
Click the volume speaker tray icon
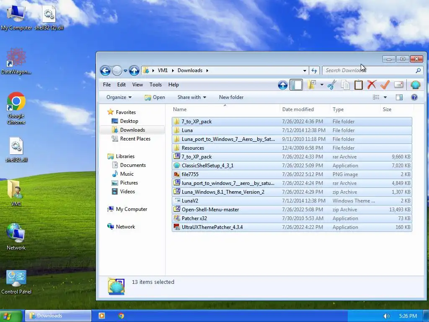tap(386, 316)
